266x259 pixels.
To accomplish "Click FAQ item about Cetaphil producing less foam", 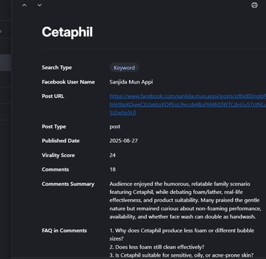I will click(182, 234).
